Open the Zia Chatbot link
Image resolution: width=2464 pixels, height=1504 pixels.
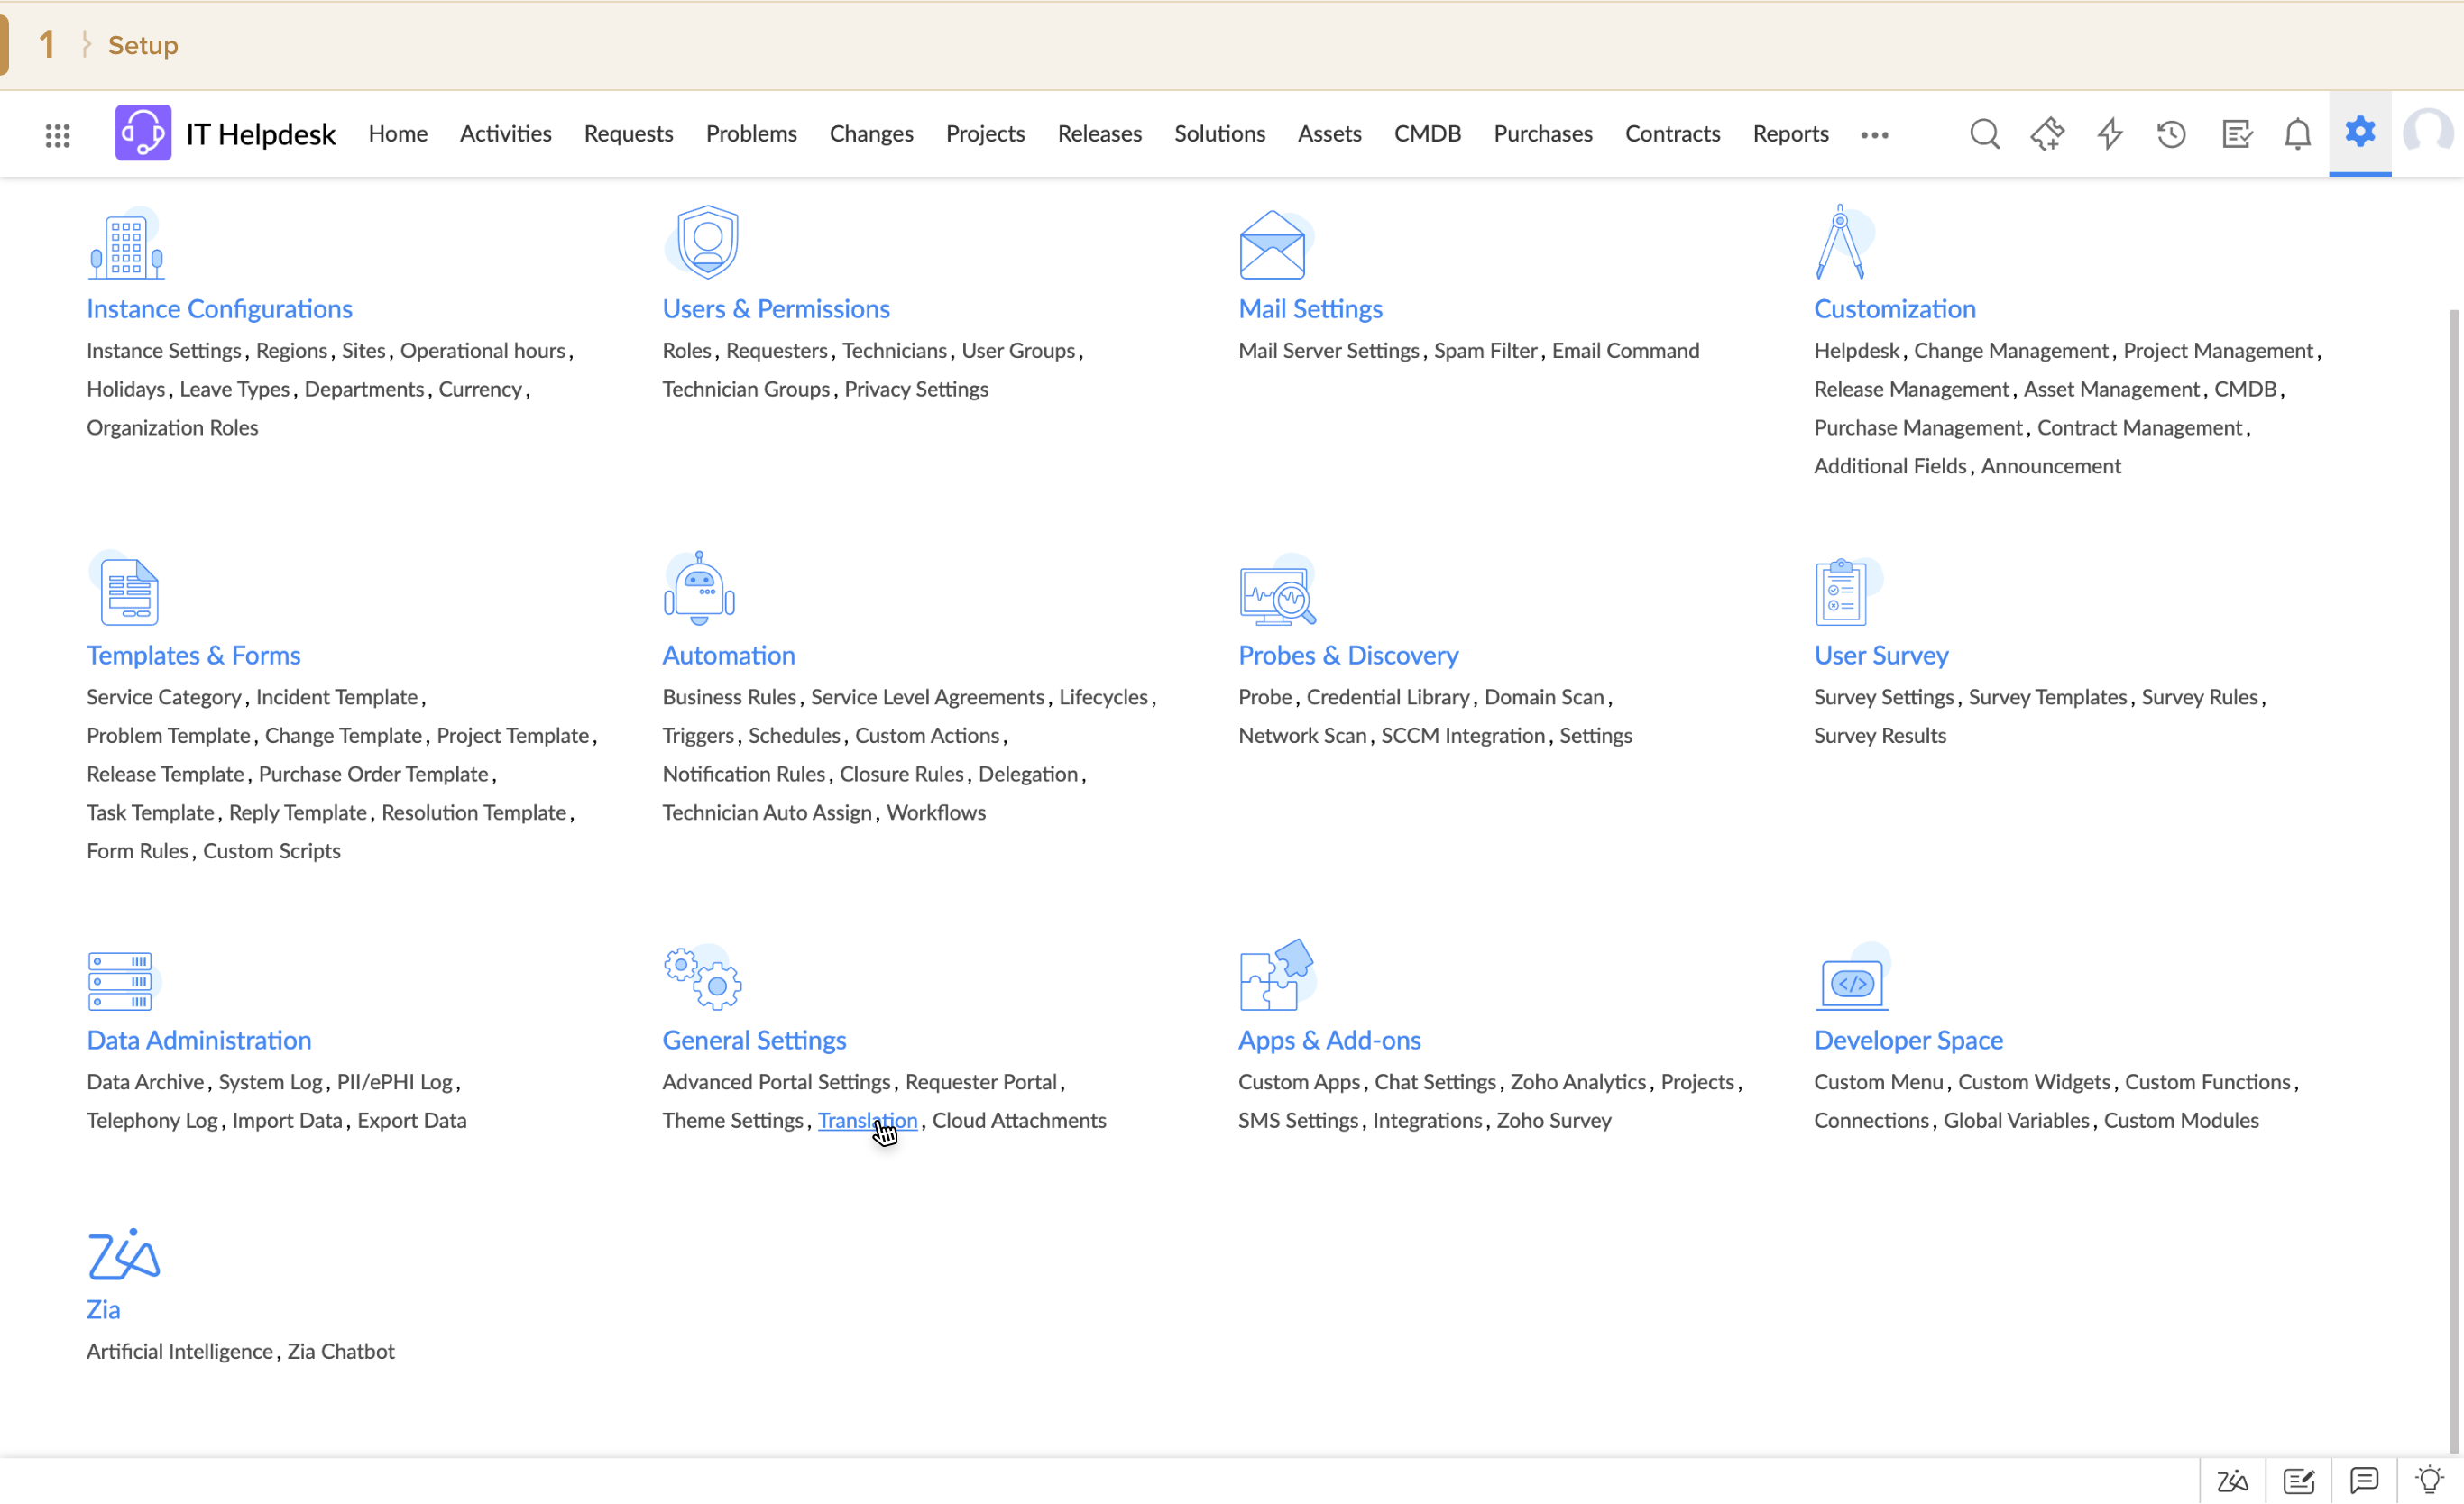pyautogui.click(x=341, y=1351)
